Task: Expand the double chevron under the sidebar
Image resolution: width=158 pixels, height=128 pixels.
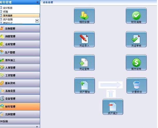Action: pyautogui.click(x=37, y=126)
